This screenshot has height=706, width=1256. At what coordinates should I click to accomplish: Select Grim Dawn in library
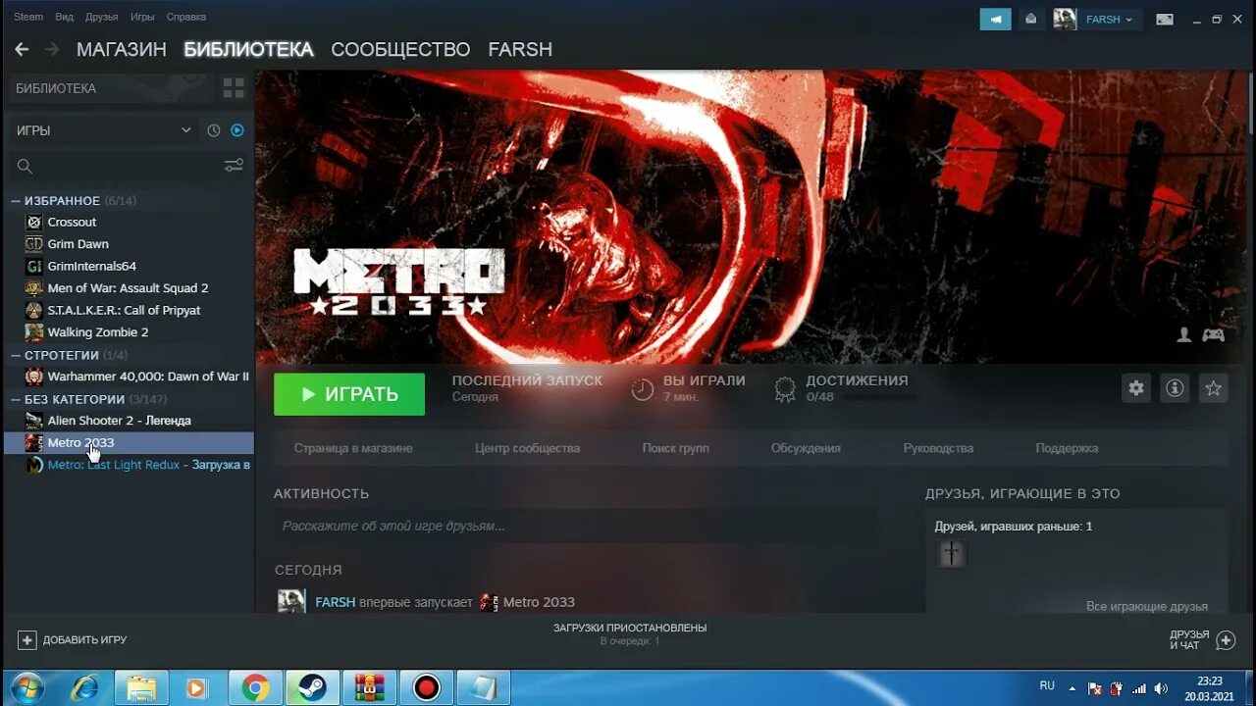78,244
